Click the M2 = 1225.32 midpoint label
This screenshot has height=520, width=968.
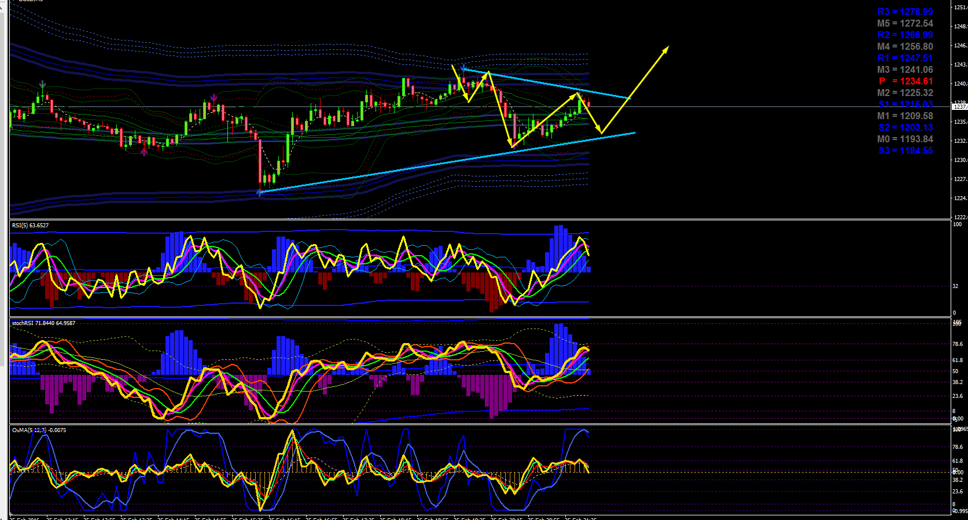click(905, 93)
